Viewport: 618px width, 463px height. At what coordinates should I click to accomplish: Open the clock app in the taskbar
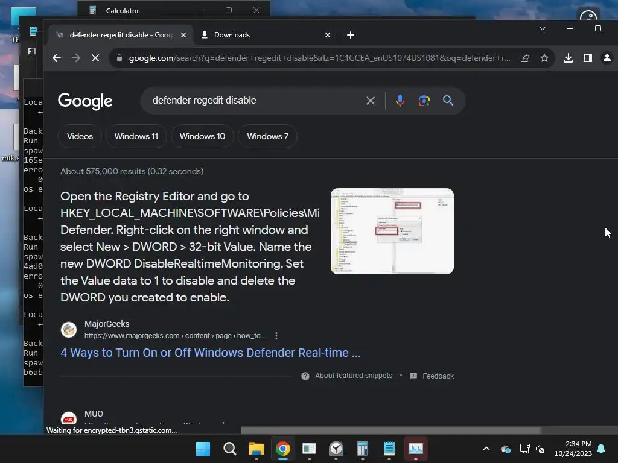(336, 449)
